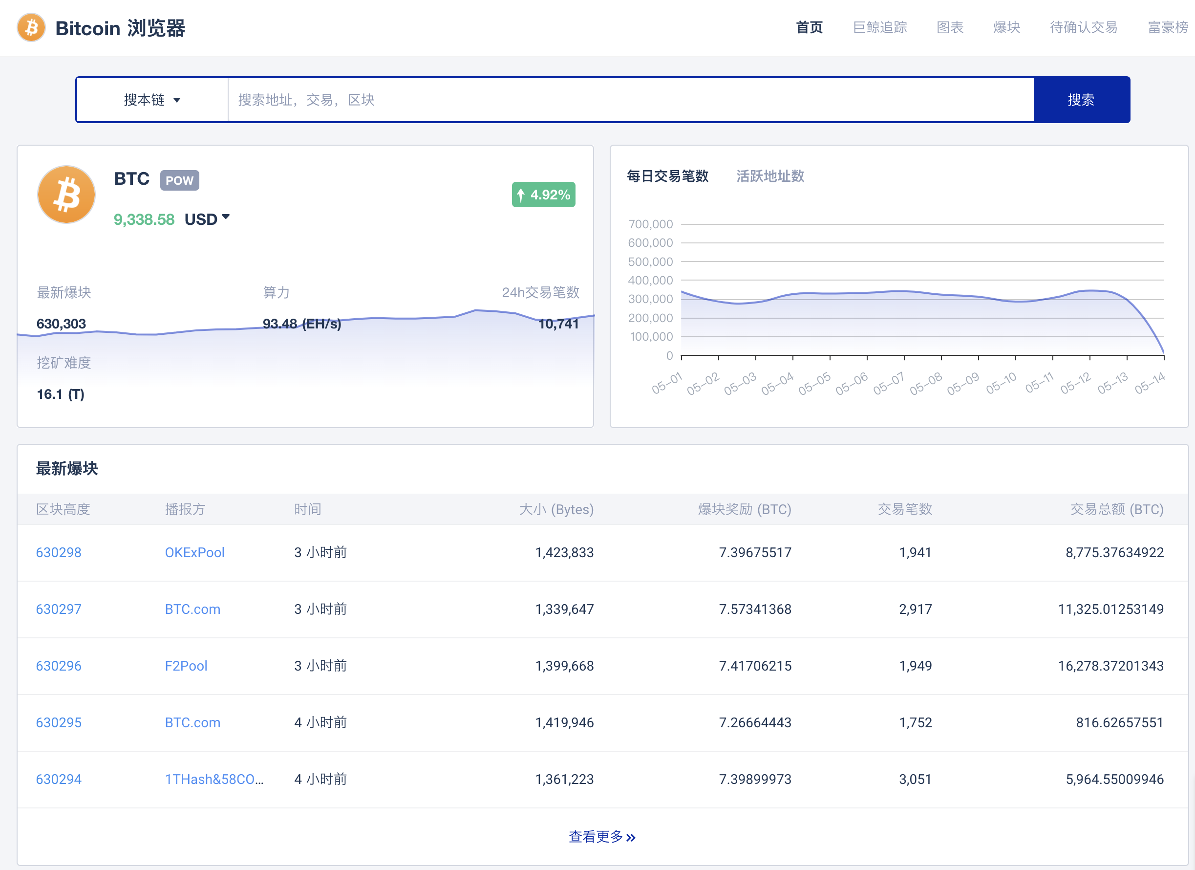Image resolution: width=1195 pixels, height=870 pixels.
Task: Click total amount 816.62657551
Action: tap(1120, 722)
